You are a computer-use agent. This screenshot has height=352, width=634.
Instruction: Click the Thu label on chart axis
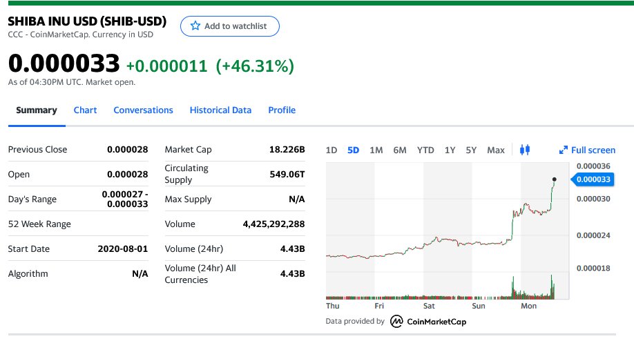click(332, 306)
